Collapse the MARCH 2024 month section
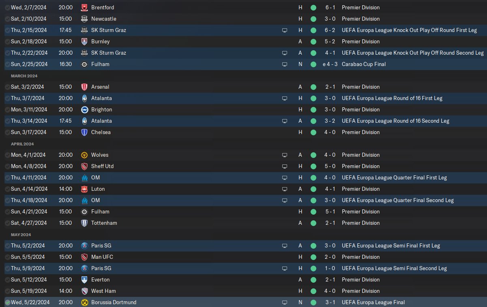 [x=24, y=76]
